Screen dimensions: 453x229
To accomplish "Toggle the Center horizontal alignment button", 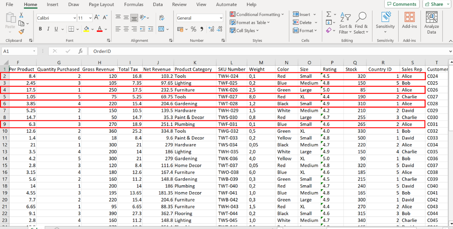I will tap(126, 29).
